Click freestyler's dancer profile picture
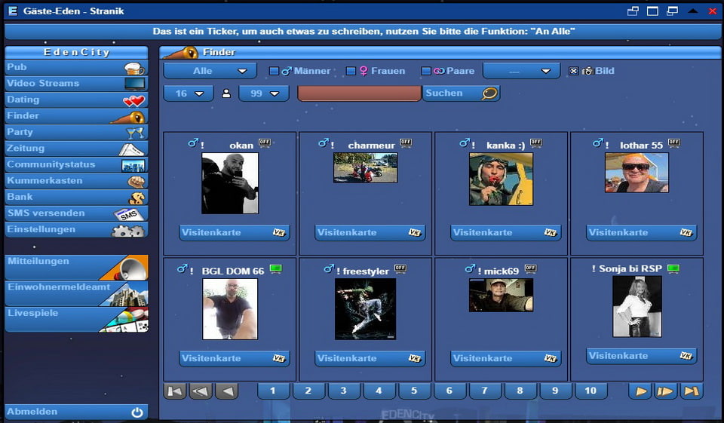724x423 pixels. 365,309
